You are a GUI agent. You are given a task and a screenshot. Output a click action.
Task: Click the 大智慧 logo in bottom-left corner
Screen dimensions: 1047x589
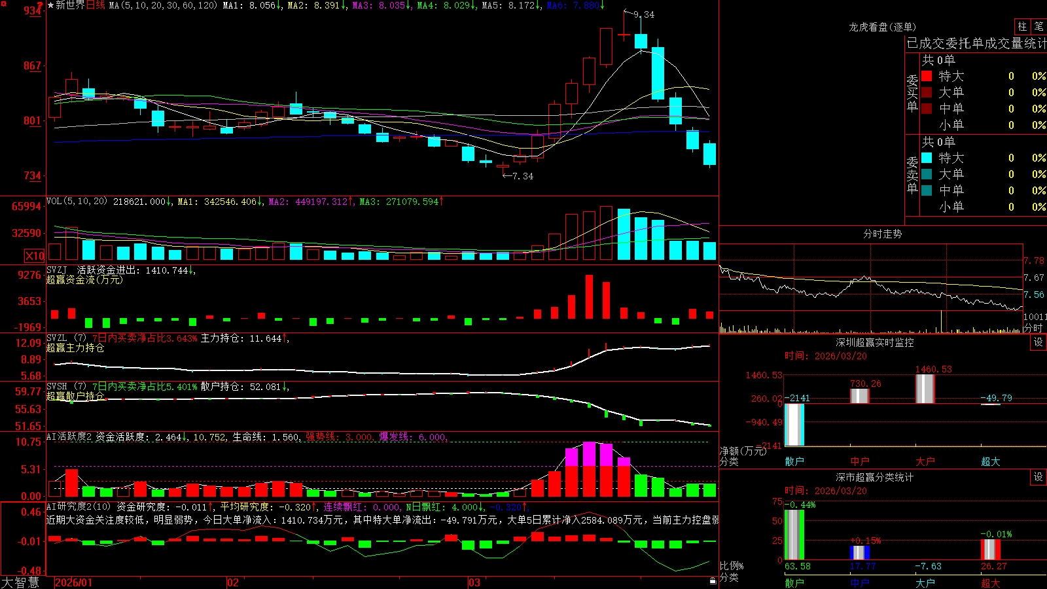click(x=20, y=582)
